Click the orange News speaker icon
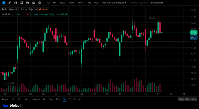The height and width of the screenshot is (109, 199). click(40, 9)
